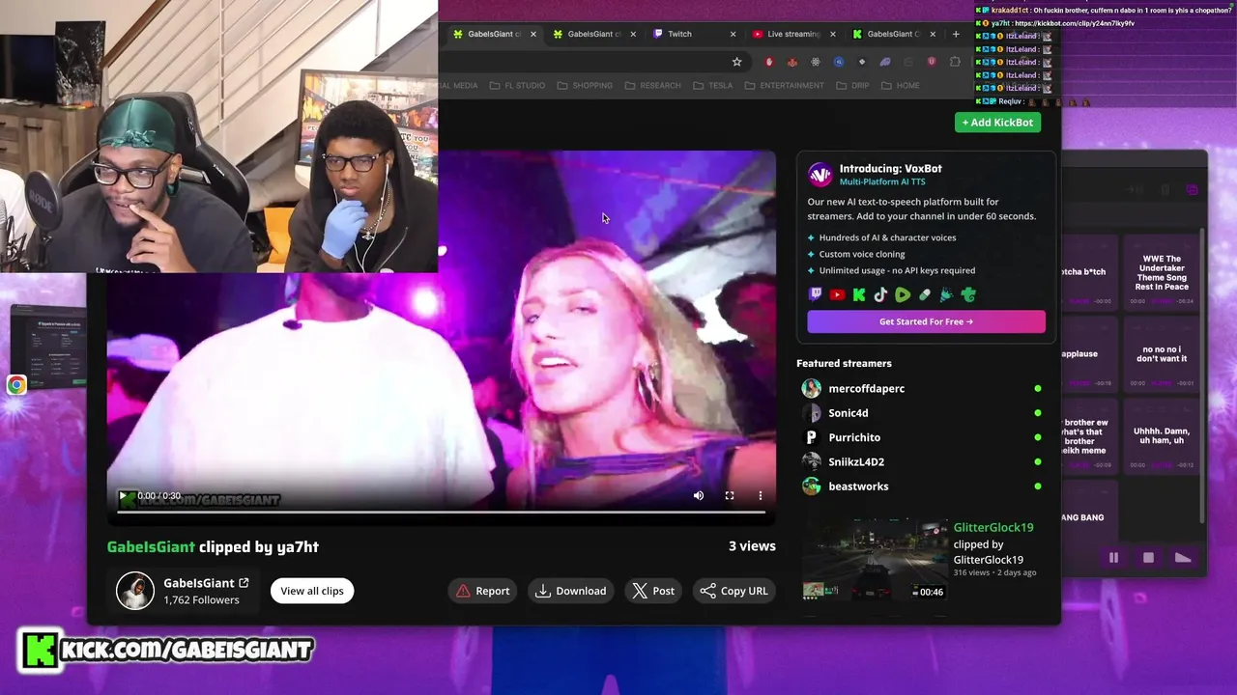Viewport: 1237px width, 695px height.
Task: Close the Live streaming tab
Action: (832, 34)
